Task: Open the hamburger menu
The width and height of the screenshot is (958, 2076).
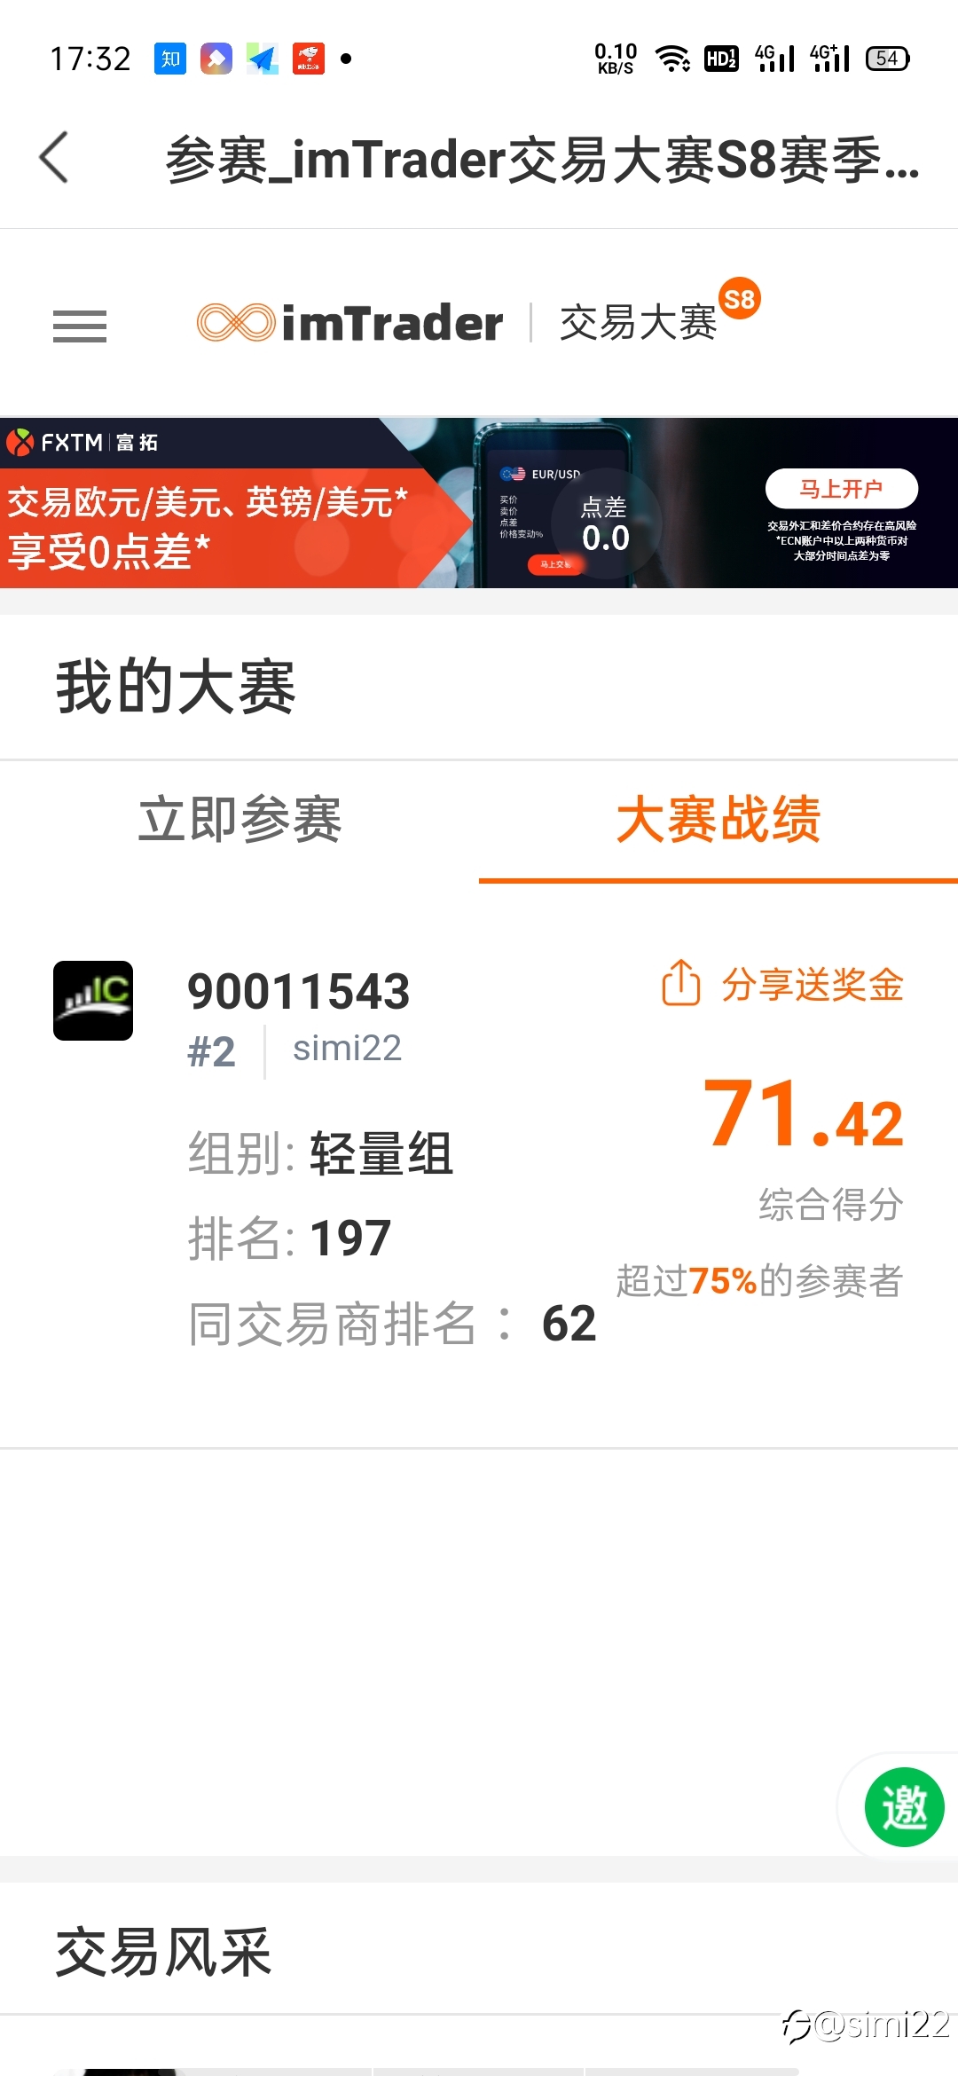Action: pyautogui.click(x=80, y=326)
